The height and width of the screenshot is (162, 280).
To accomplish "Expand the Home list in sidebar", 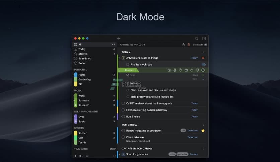I will (x=73, y=75).
